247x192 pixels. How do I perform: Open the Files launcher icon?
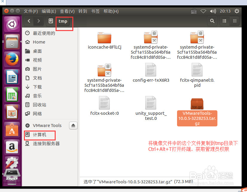click(x=12, y=42)
